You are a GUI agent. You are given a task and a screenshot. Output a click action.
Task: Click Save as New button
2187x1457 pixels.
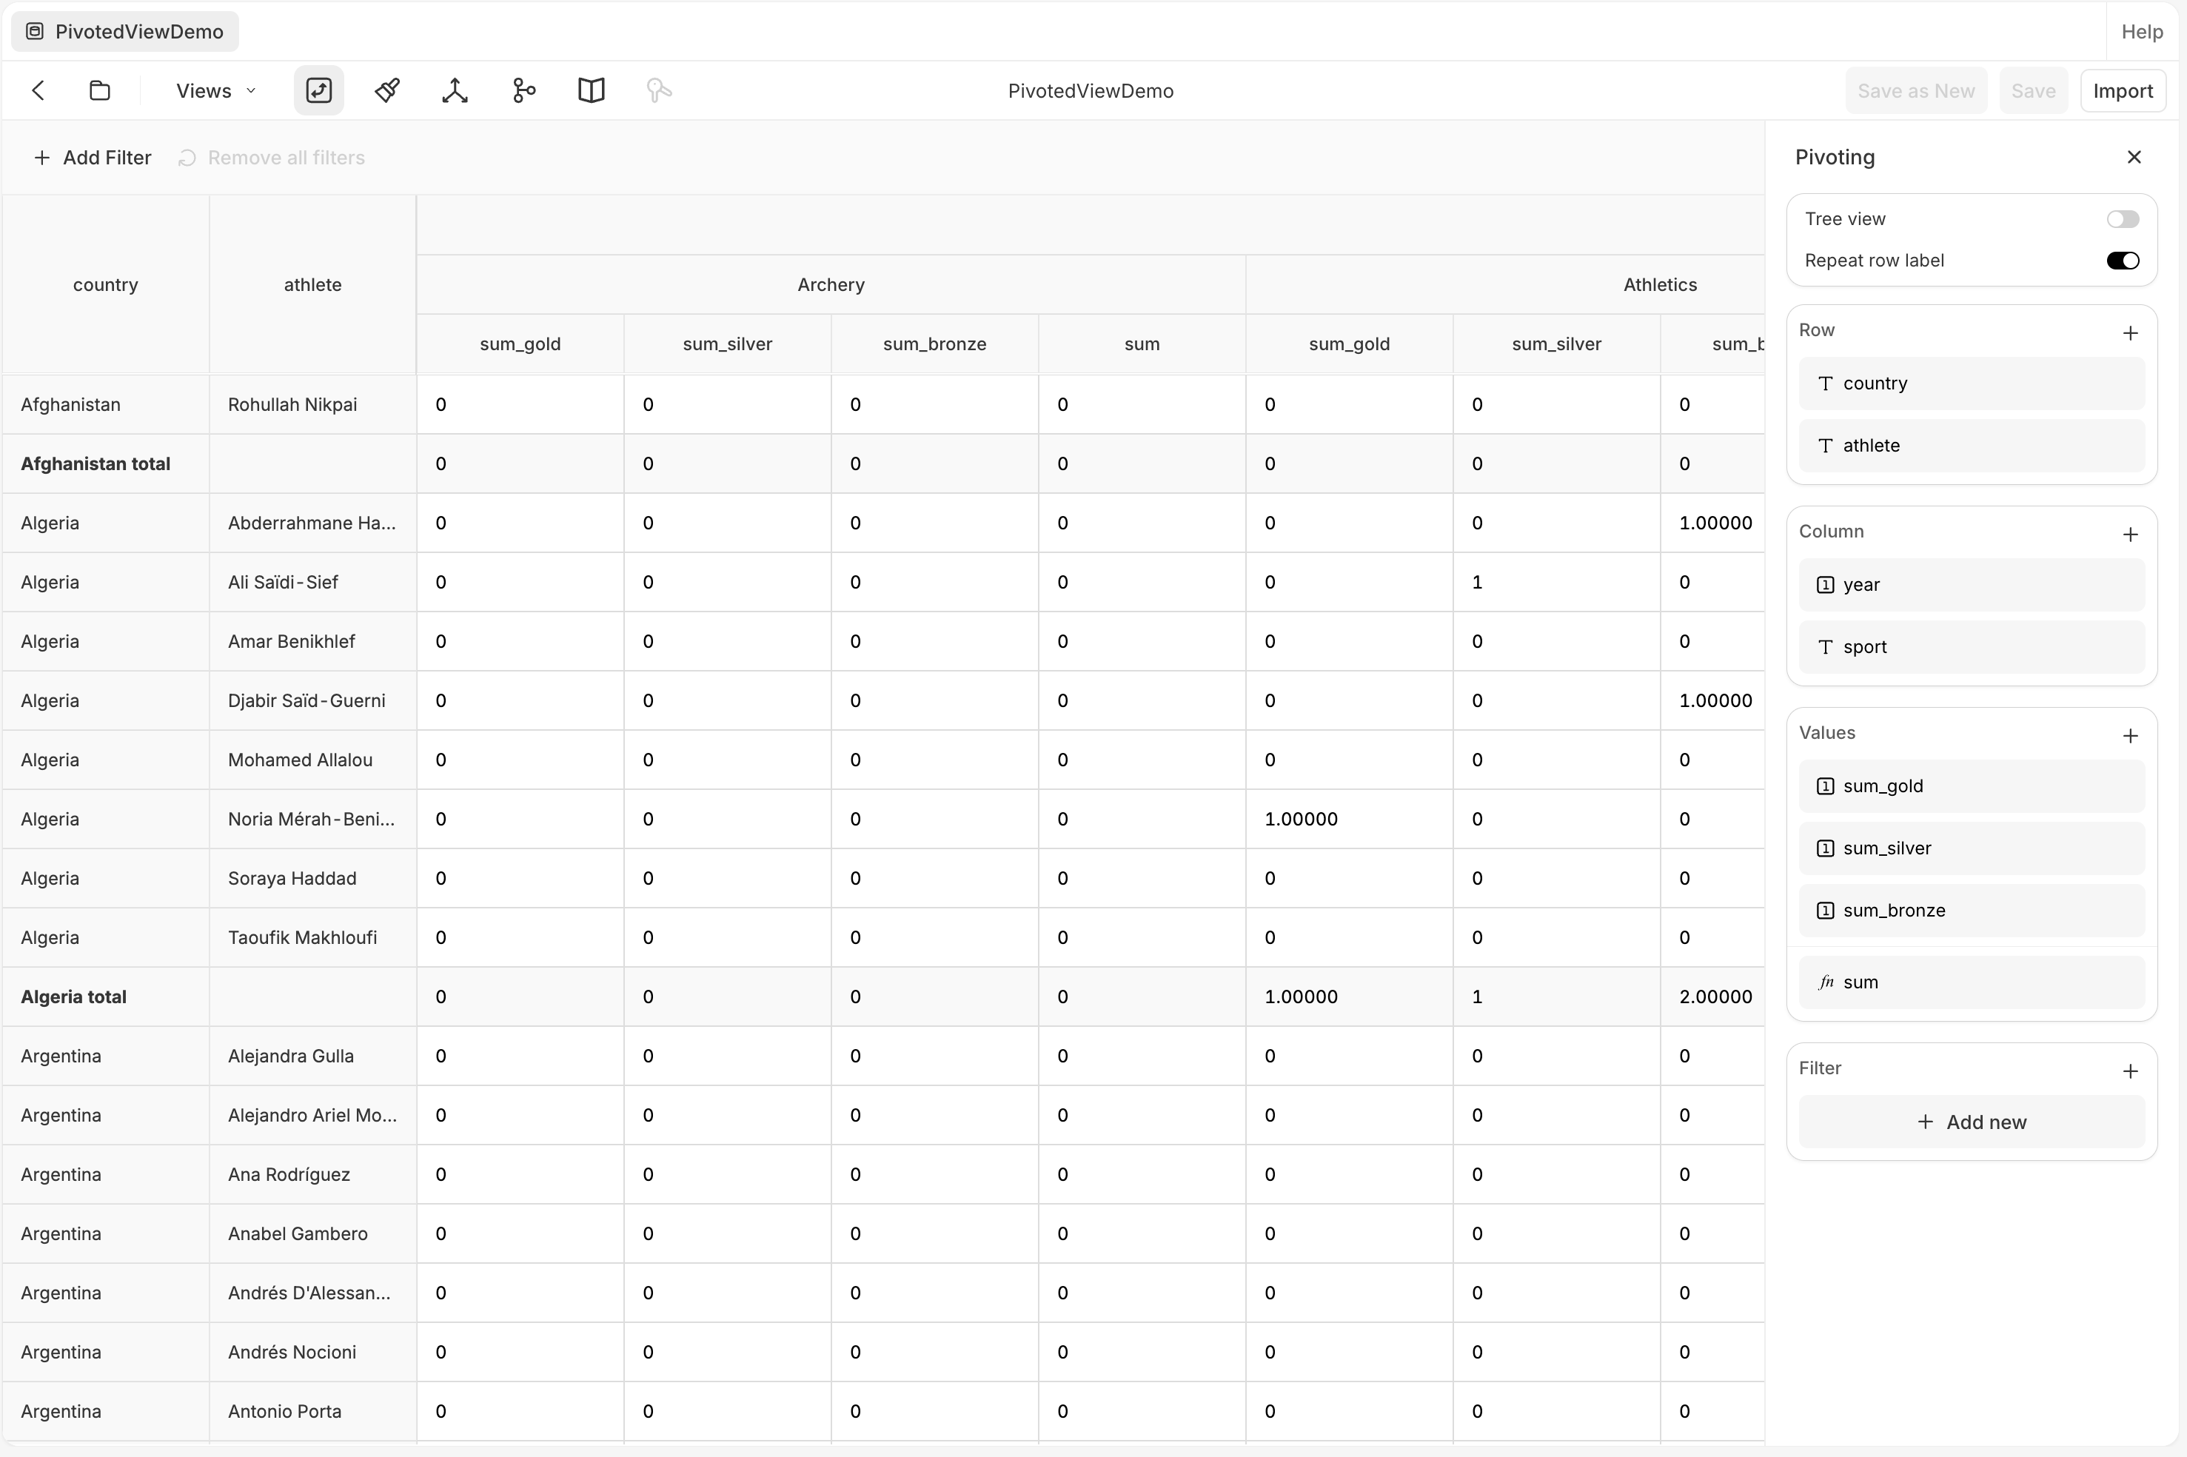(1916, 90)
